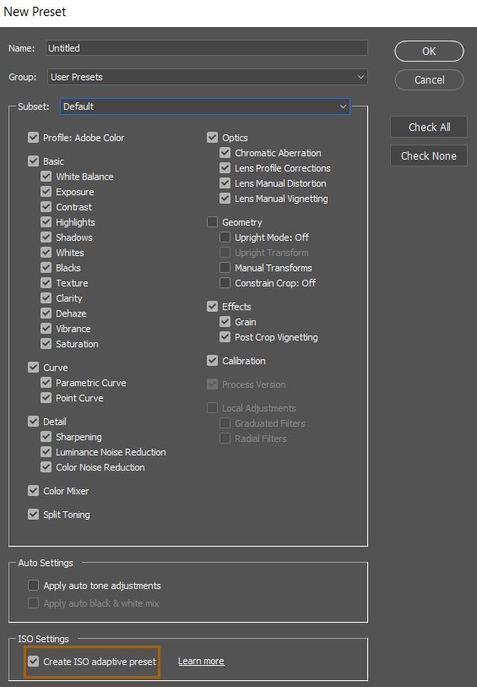Uncheck Profile: Adobe Color checkbox
477x687 pixels.
[x=33, y=138]
